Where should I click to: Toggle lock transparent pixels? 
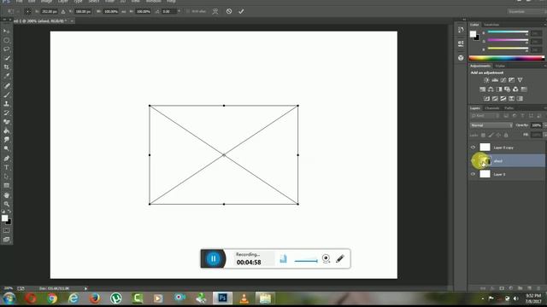pos(483,135)
